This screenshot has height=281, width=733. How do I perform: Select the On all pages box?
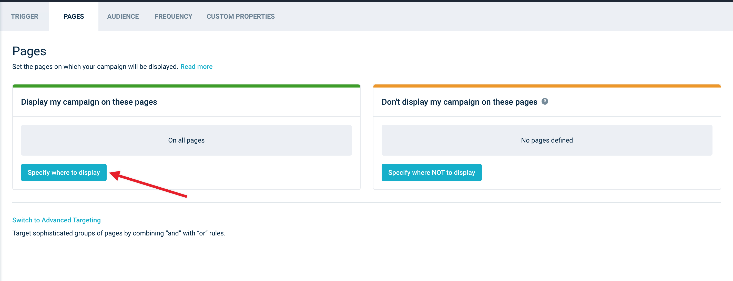pos(186,140)
